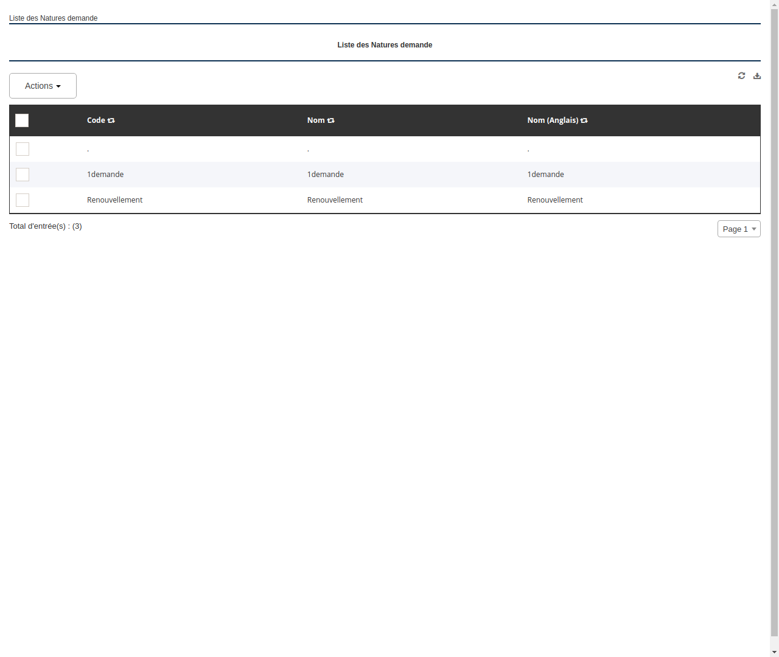Click the scrollbar down arrow
This screenshot has height=657, width=779.
click(x=774, y=652)
